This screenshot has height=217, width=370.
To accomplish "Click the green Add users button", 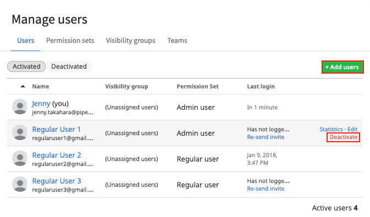I will point(343,67).
